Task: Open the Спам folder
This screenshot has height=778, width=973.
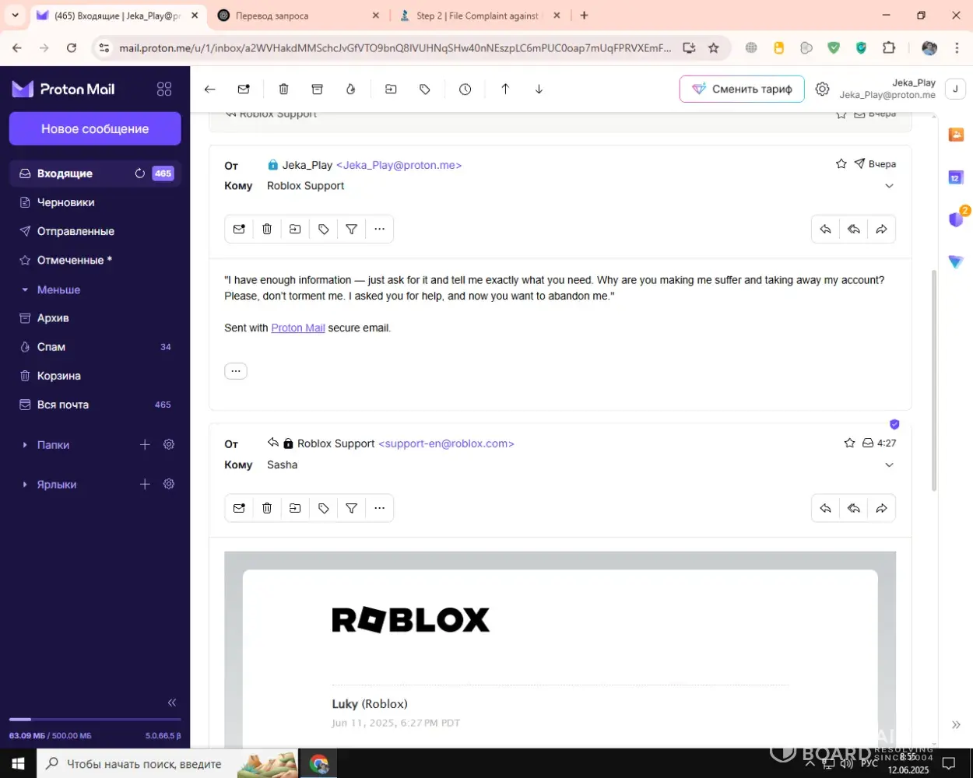Action: point(51,347)
